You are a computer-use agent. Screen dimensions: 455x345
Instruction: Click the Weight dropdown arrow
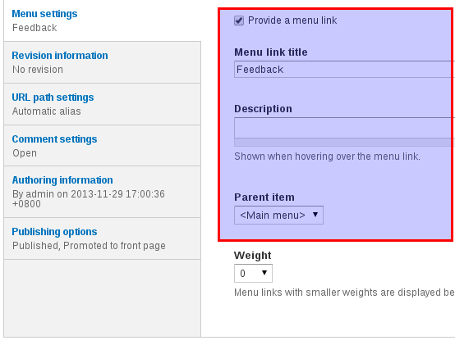(264, 273)
